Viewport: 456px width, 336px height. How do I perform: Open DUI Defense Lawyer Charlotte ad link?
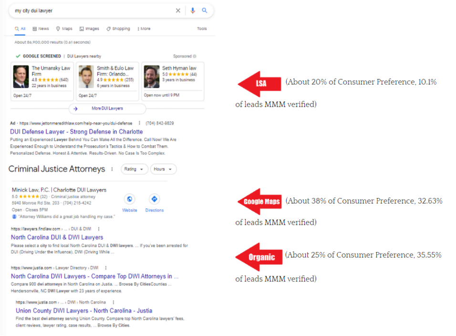[76, 132]
